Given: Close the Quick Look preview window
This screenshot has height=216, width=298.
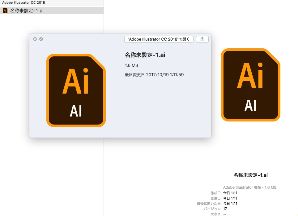Looking at the screenshot, I should [x=35, y=39].
